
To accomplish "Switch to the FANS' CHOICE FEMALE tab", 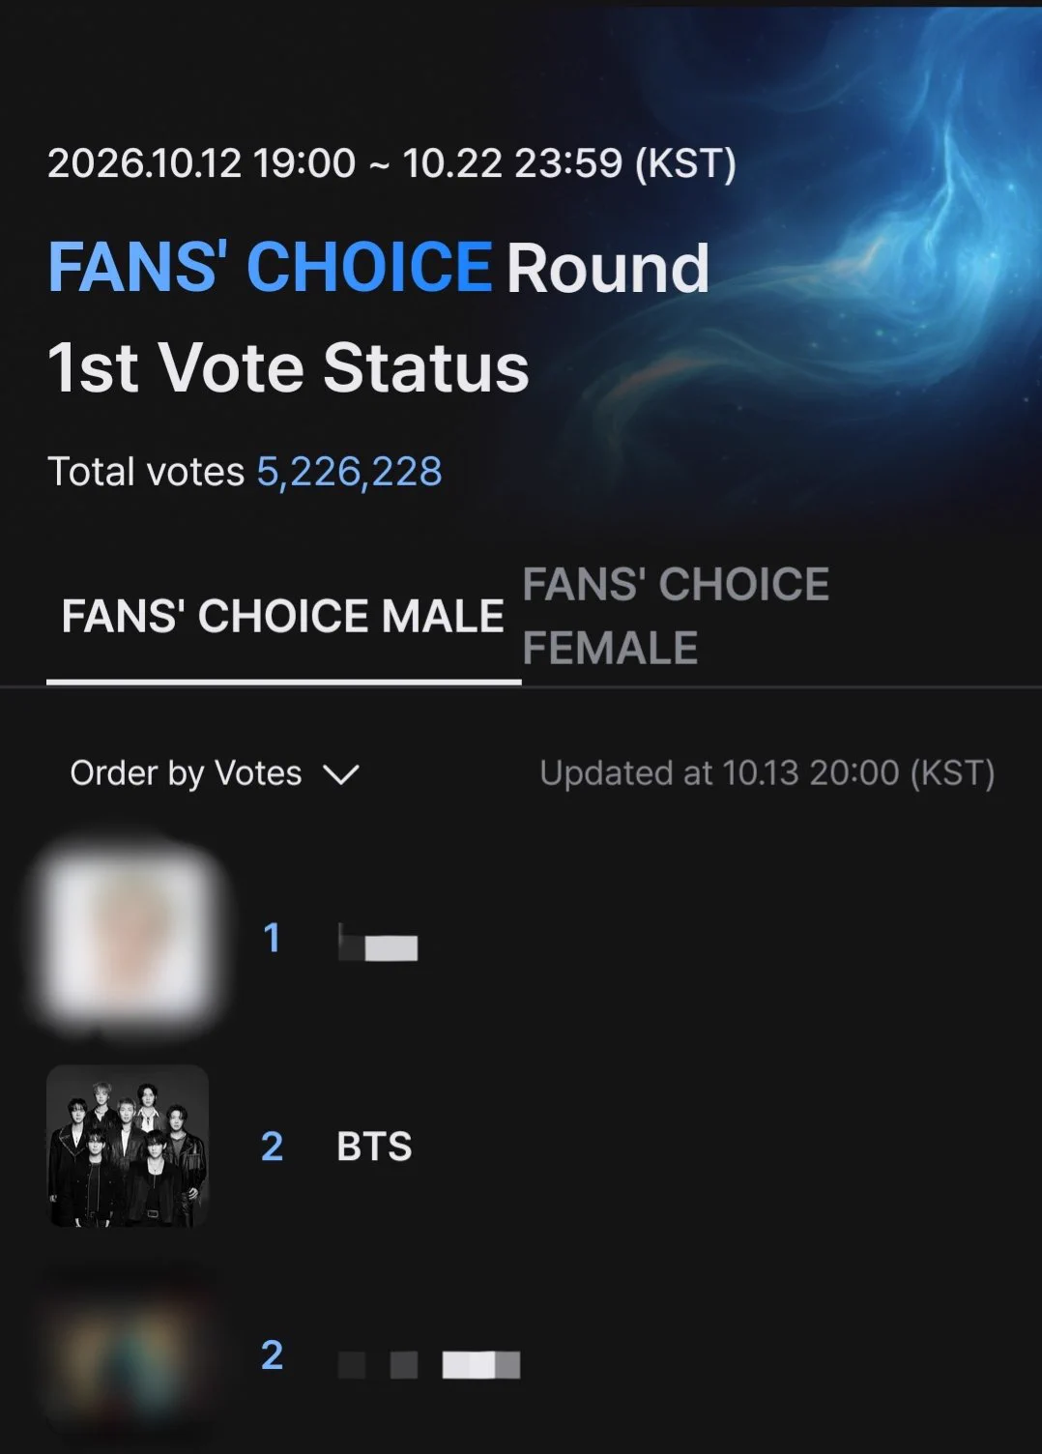I will pyautogui.click(x=676, y=616).
